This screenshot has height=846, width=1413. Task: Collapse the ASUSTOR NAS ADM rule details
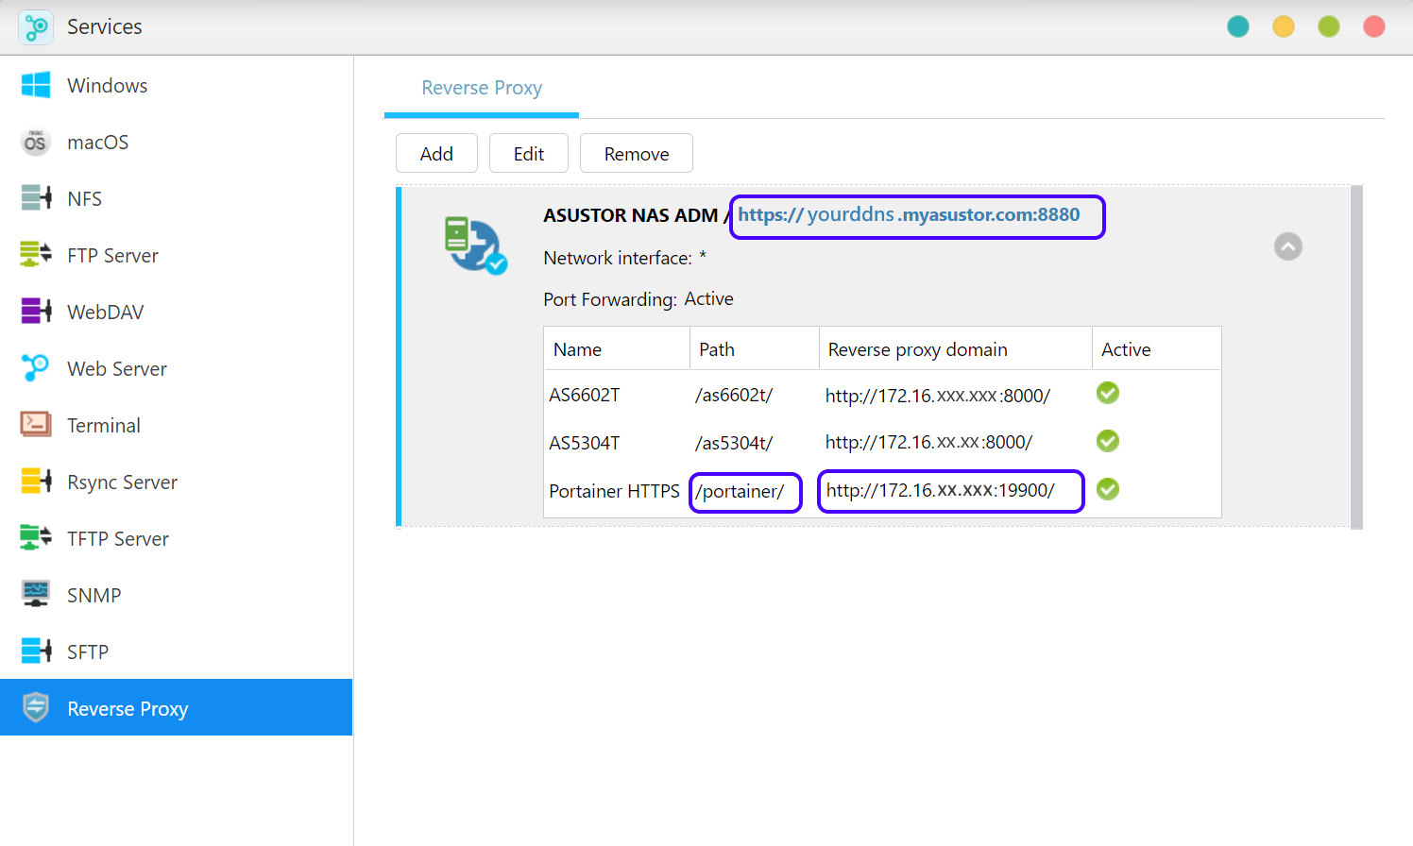[1288, 246]
